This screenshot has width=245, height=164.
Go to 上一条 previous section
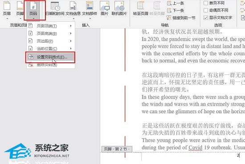click(x=176, y=3)
